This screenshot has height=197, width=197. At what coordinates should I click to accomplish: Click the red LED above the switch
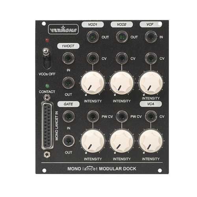(x=47, y=40)
